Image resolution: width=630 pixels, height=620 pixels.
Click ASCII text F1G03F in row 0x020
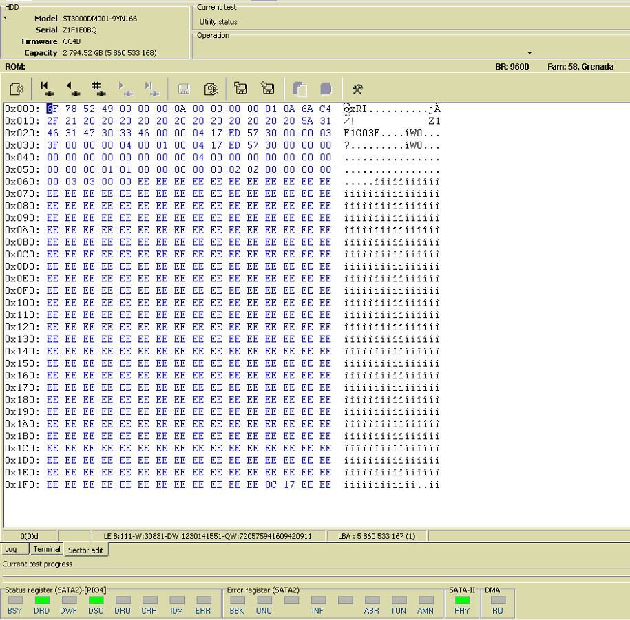click(361, 133)
